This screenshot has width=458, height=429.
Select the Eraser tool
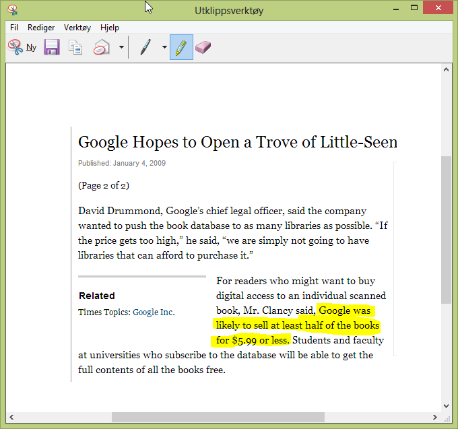tap(203, 47)
